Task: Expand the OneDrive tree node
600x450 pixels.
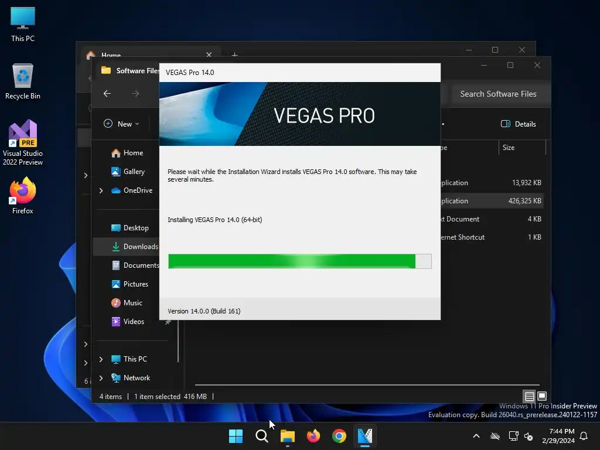Action: [x=101, y=190]
